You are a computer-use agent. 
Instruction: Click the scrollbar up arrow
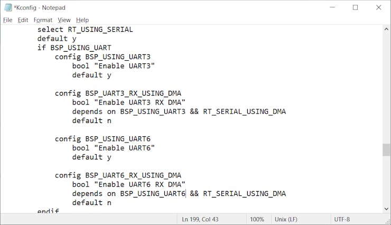386,29
